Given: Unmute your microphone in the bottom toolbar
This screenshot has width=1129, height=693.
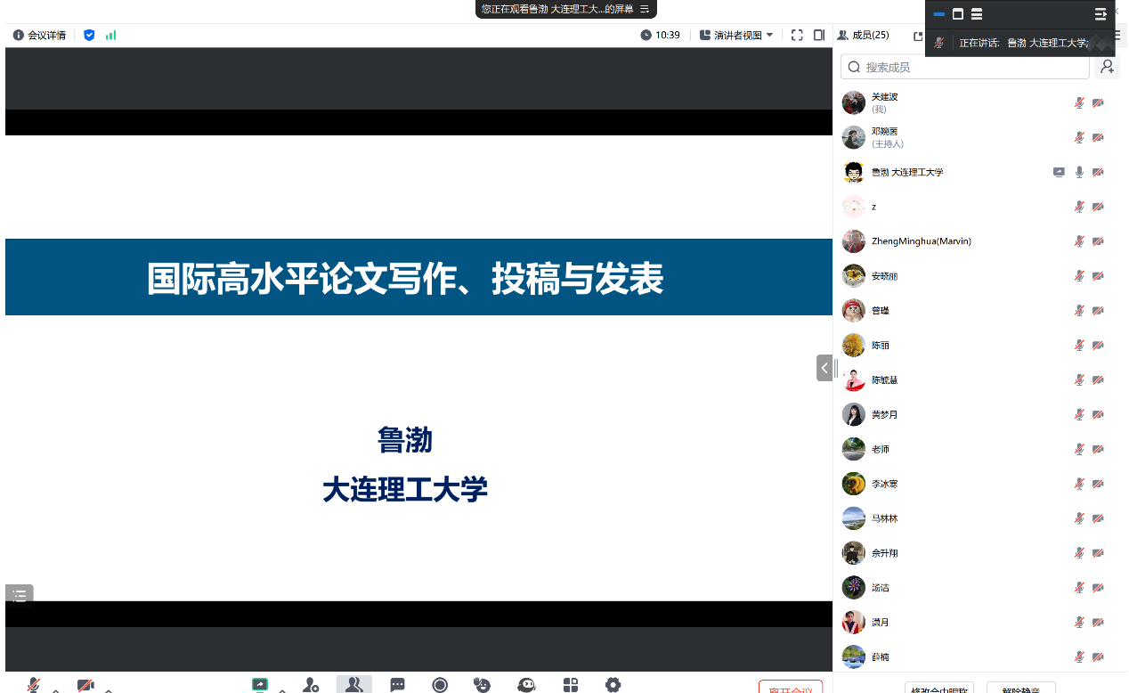Looking at the screenshot, I should click(x=34, y=685).
